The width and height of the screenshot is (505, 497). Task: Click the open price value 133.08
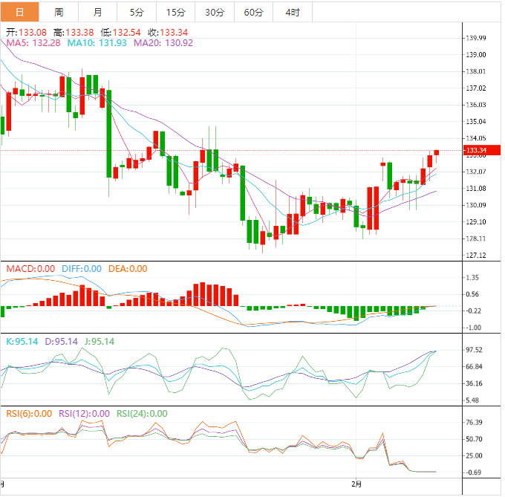coord(33,33)
